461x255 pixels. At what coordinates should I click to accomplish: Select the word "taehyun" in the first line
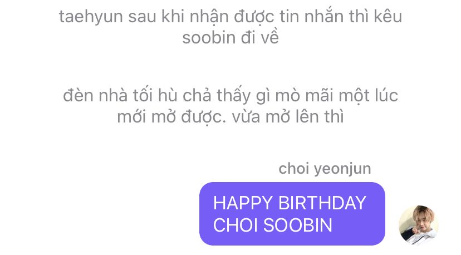(91, 17)
